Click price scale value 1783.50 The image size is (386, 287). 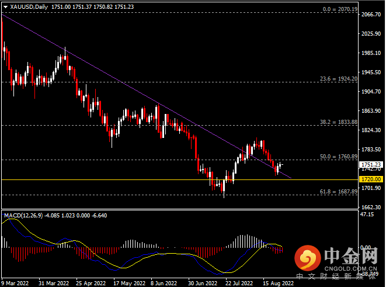click(x=371, y=150)
